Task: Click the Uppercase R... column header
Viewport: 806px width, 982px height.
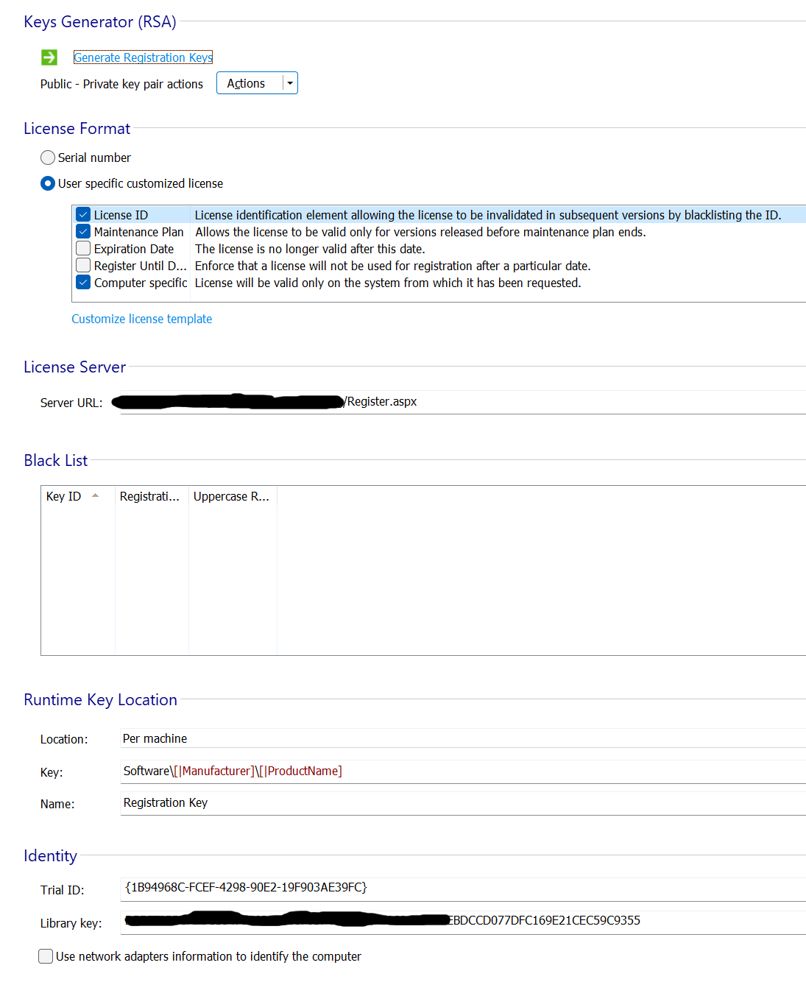Action: [231, 496]
